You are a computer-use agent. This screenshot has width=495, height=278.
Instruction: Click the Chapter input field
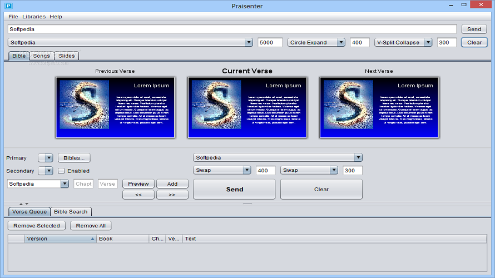click(83, 184)
